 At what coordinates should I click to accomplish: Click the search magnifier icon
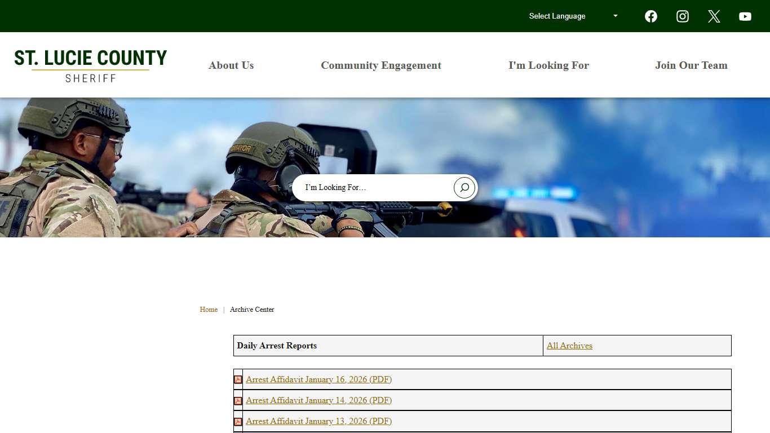[463, 187]
